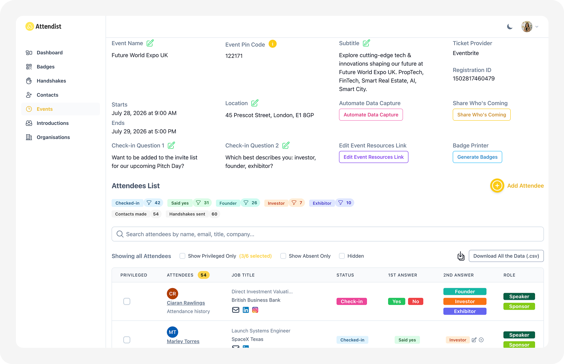View Ciaran's Attendance history
The width and height of the screenshot is (564, 364).
(x=188, y=311)
